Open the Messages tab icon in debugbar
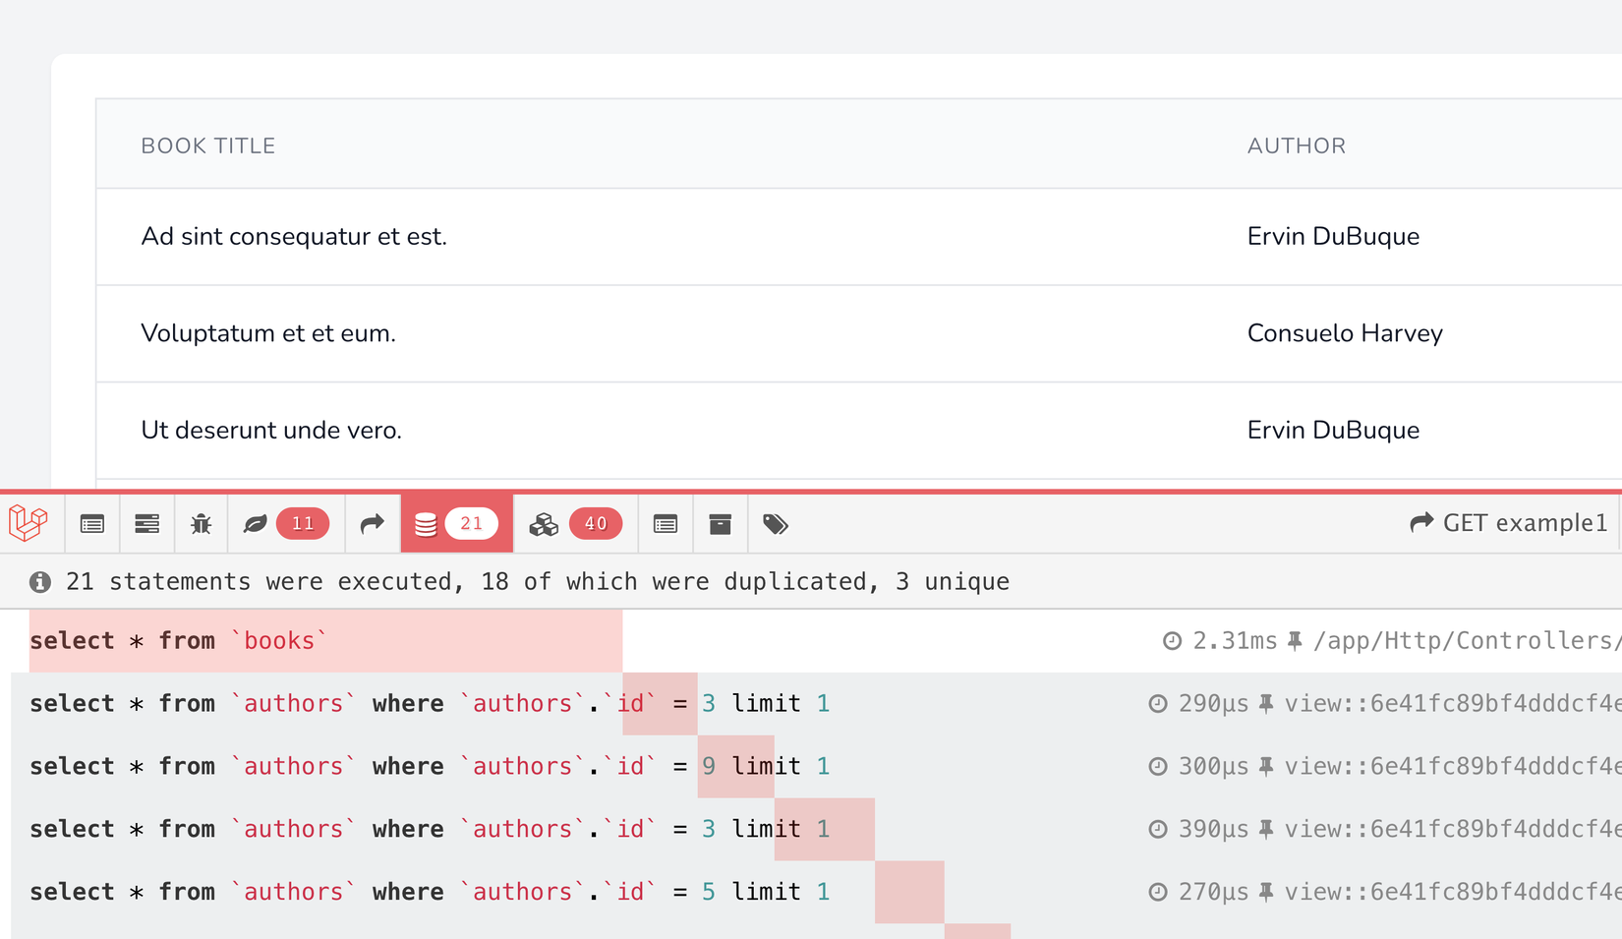The width and height of the screenshot is (1622, 939). (x=92, y=524)
